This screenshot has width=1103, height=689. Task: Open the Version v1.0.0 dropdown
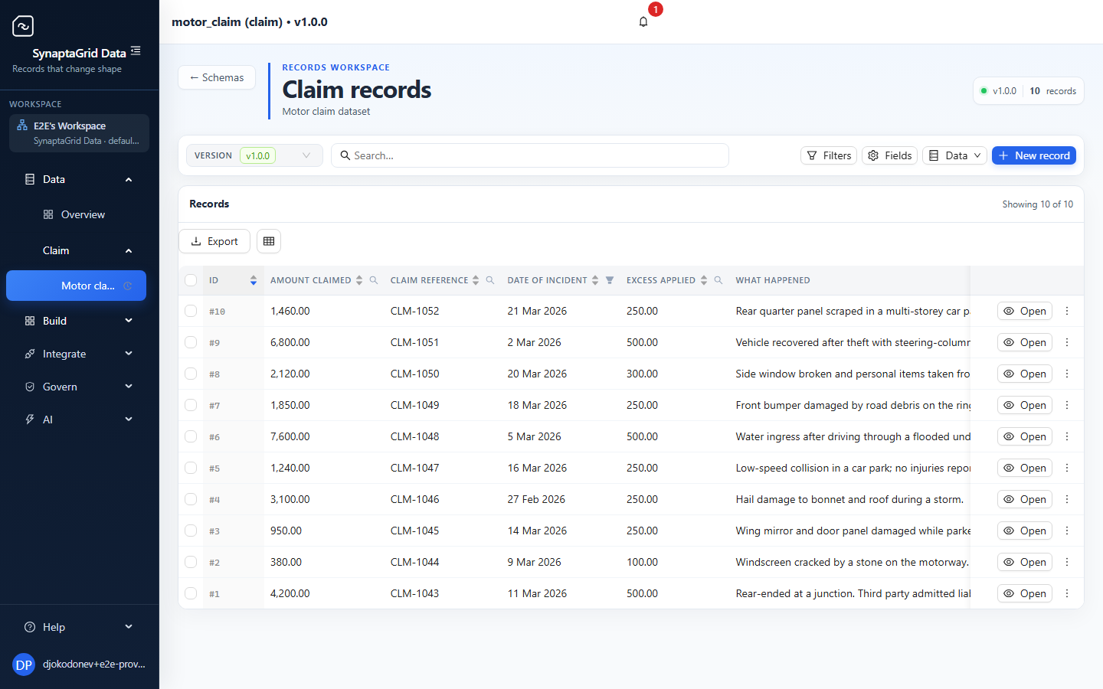pos(254,155)
